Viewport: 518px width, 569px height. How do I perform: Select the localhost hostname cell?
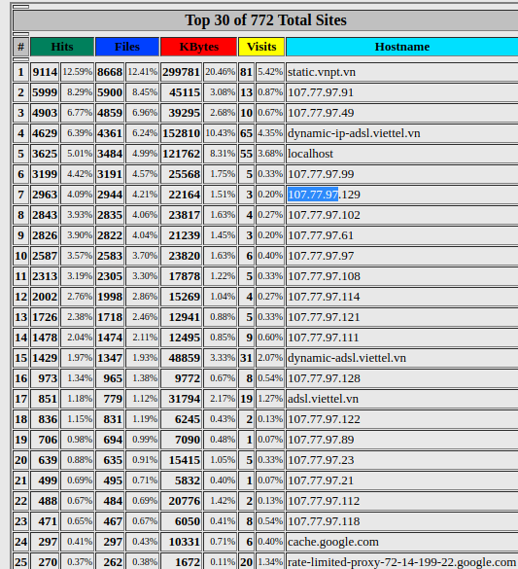click(x=310, y=154)
